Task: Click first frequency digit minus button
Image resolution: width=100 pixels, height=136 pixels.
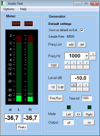Action: coord(67,67)
